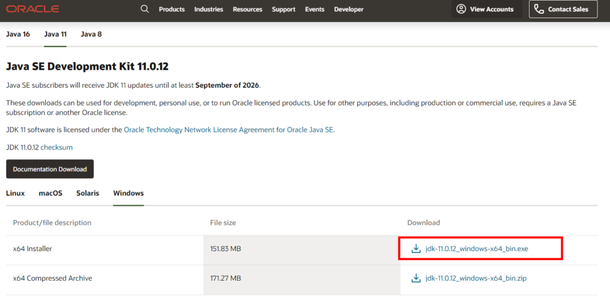
Task: Switch to the Java 16 tab
Action: click(x=18, y=34)
